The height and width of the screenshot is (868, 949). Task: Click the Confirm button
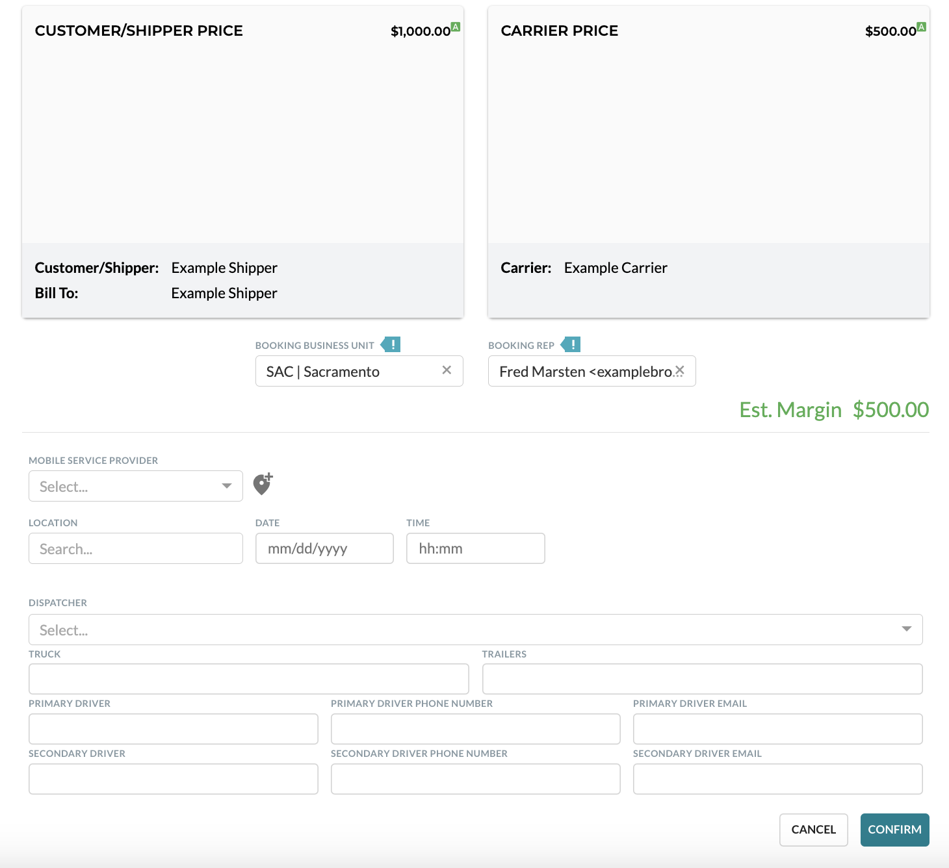click(895, 830)
